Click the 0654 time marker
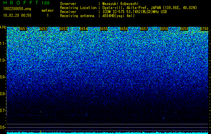 tap(84, 29)
